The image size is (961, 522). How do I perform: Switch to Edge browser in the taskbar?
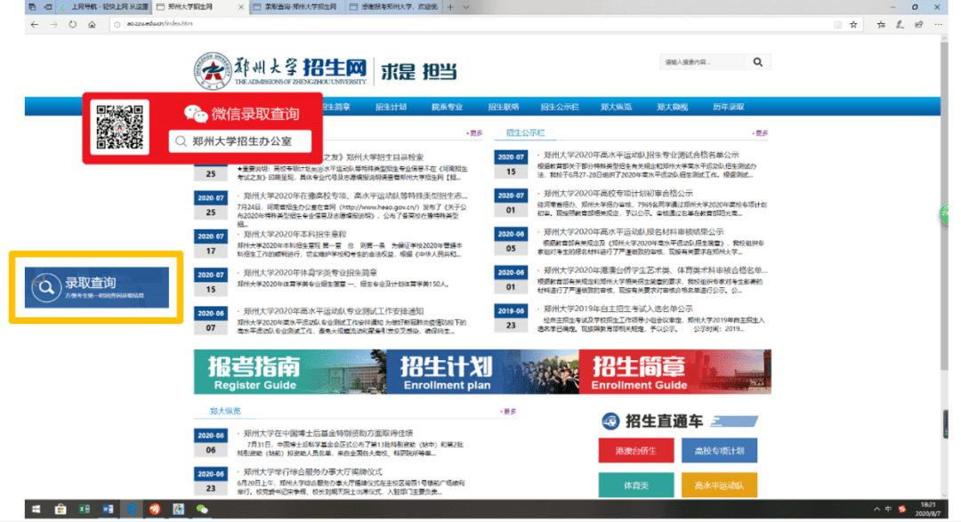click(131, 510)
